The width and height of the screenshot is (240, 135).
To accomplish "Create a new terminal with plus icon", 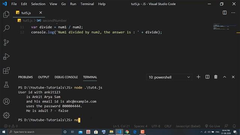I will point(198,77).
